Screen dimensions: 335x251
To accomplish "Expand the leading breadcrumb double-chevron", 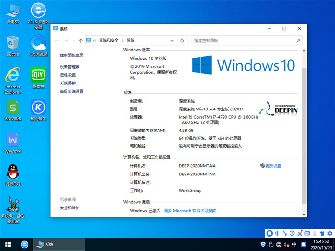I will [x=95, y=40].
